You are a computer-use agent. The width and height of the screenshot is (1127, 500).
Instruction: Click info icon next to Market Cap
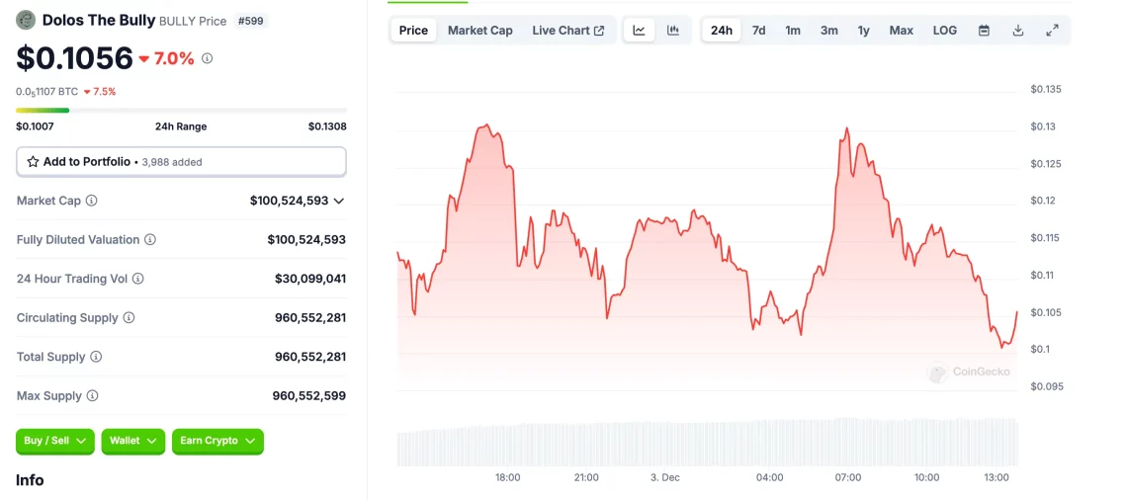click(x=92, y=201)
